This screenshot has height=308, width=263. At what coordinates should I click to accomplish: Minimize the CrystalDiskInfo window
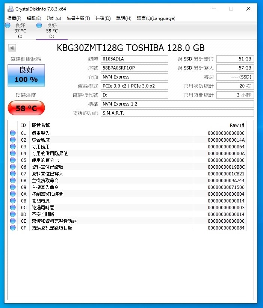point(214,9)
